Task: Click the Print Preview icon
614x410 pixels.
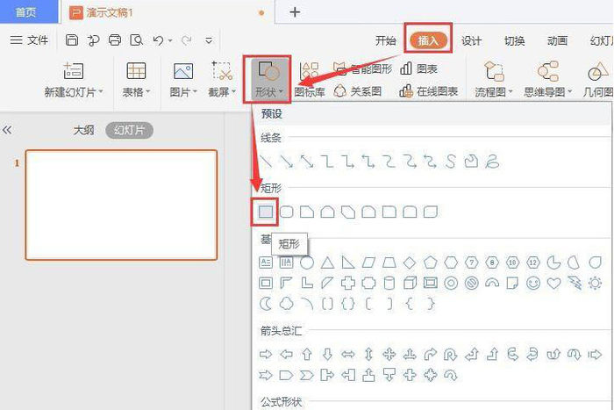Action: [x=137, y=40]
